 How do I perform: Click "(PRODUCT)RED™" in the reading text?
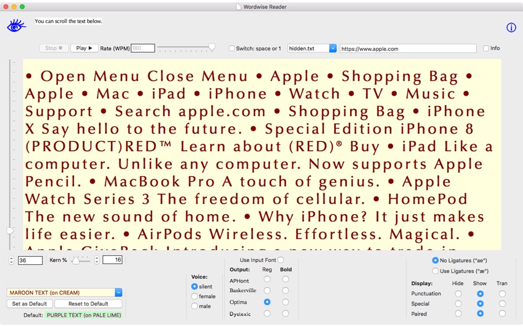point(99,147)
